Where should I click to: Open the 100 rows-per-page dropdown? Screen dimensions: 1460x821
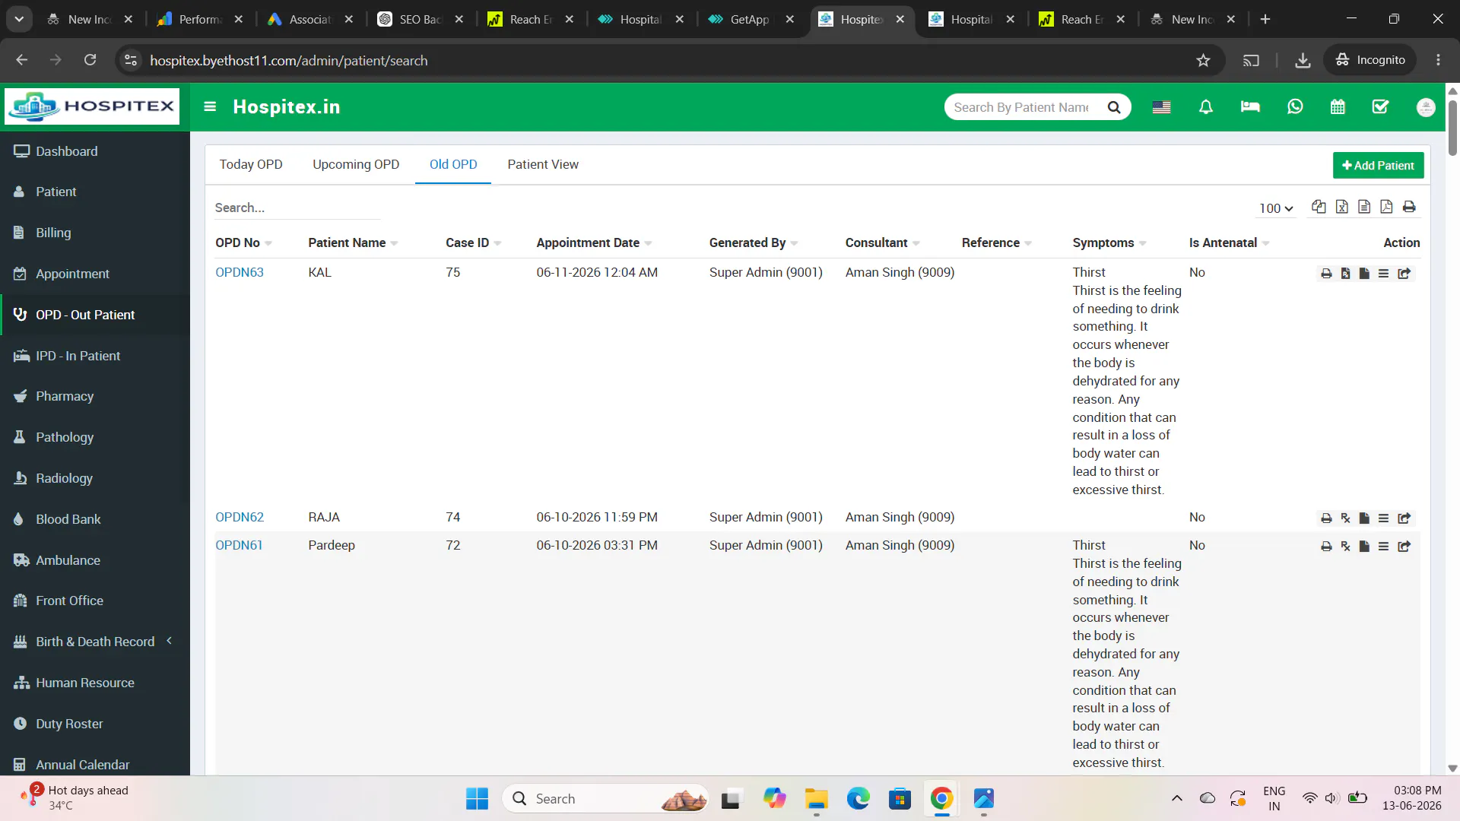coord(1276,208)
